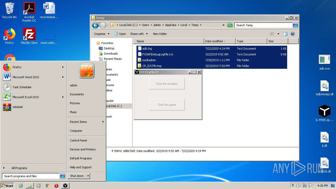
Task: Click the view mode icon in Explorer toolbar
Action: point(272,34)
